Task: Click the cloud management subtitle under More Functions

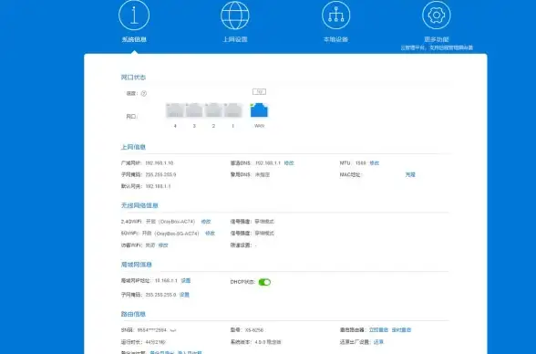Action: point(437,47)
